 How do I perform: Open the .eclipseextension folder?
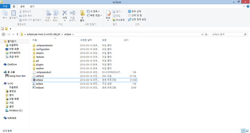[44, 45]
